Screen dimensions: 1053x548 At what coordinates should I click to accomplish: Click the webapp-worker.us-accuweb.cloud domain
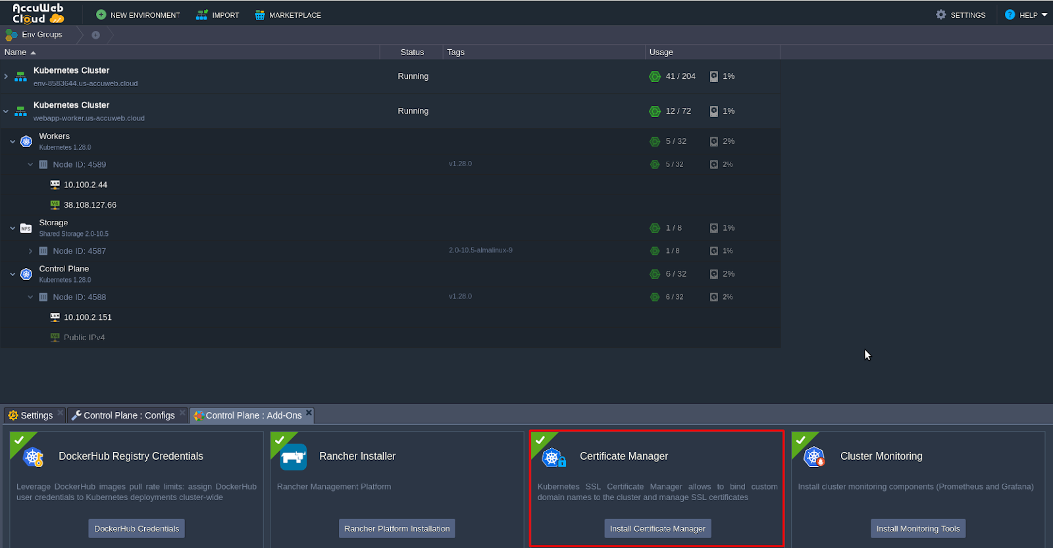point(89,118)
